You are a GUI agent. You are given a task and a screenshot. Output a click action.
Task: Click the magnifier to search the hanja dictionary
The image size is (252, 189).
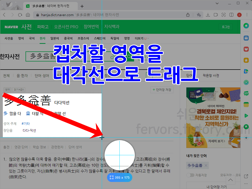pos(129,57)
